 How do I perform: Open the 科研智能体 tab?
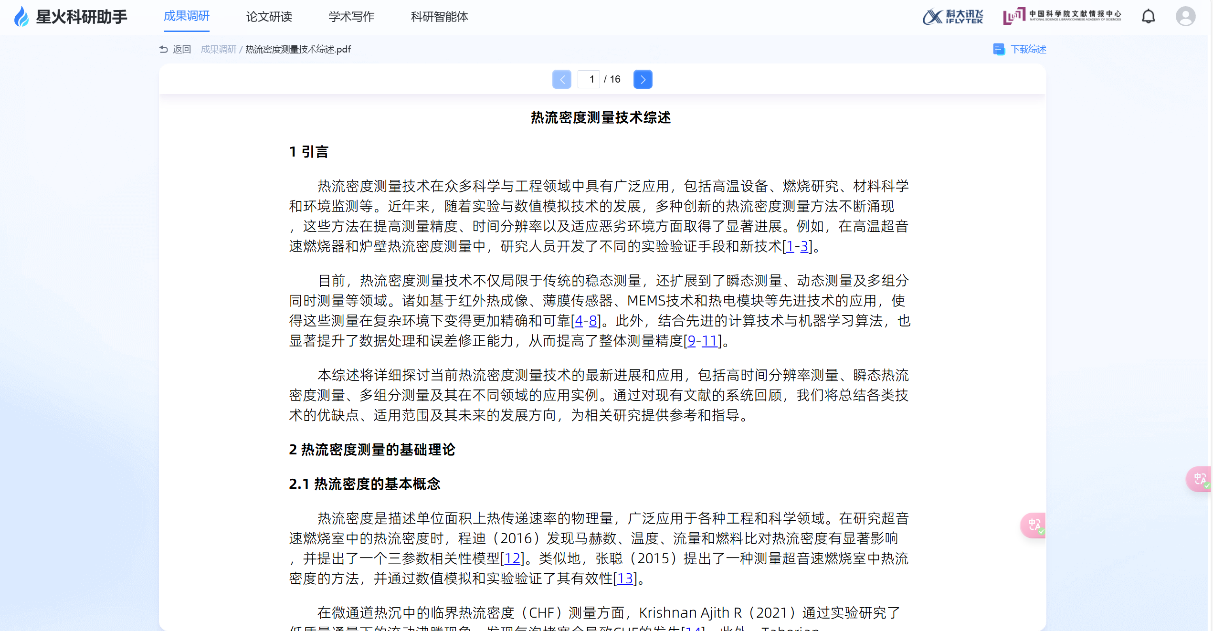[439, 17]
